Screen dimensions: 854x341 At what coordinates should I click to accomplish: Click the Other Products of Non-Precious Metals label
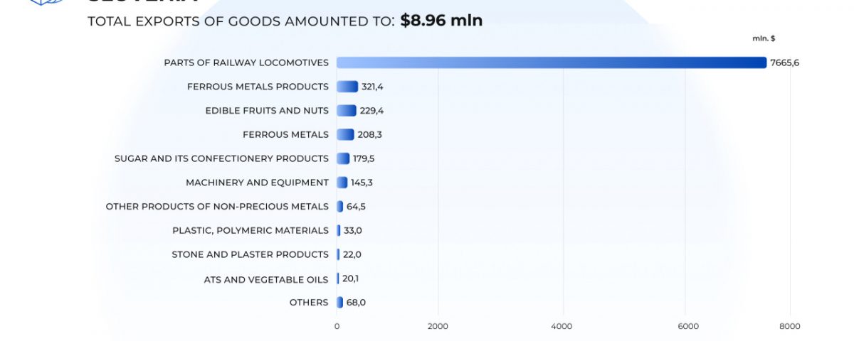point(217,207)
